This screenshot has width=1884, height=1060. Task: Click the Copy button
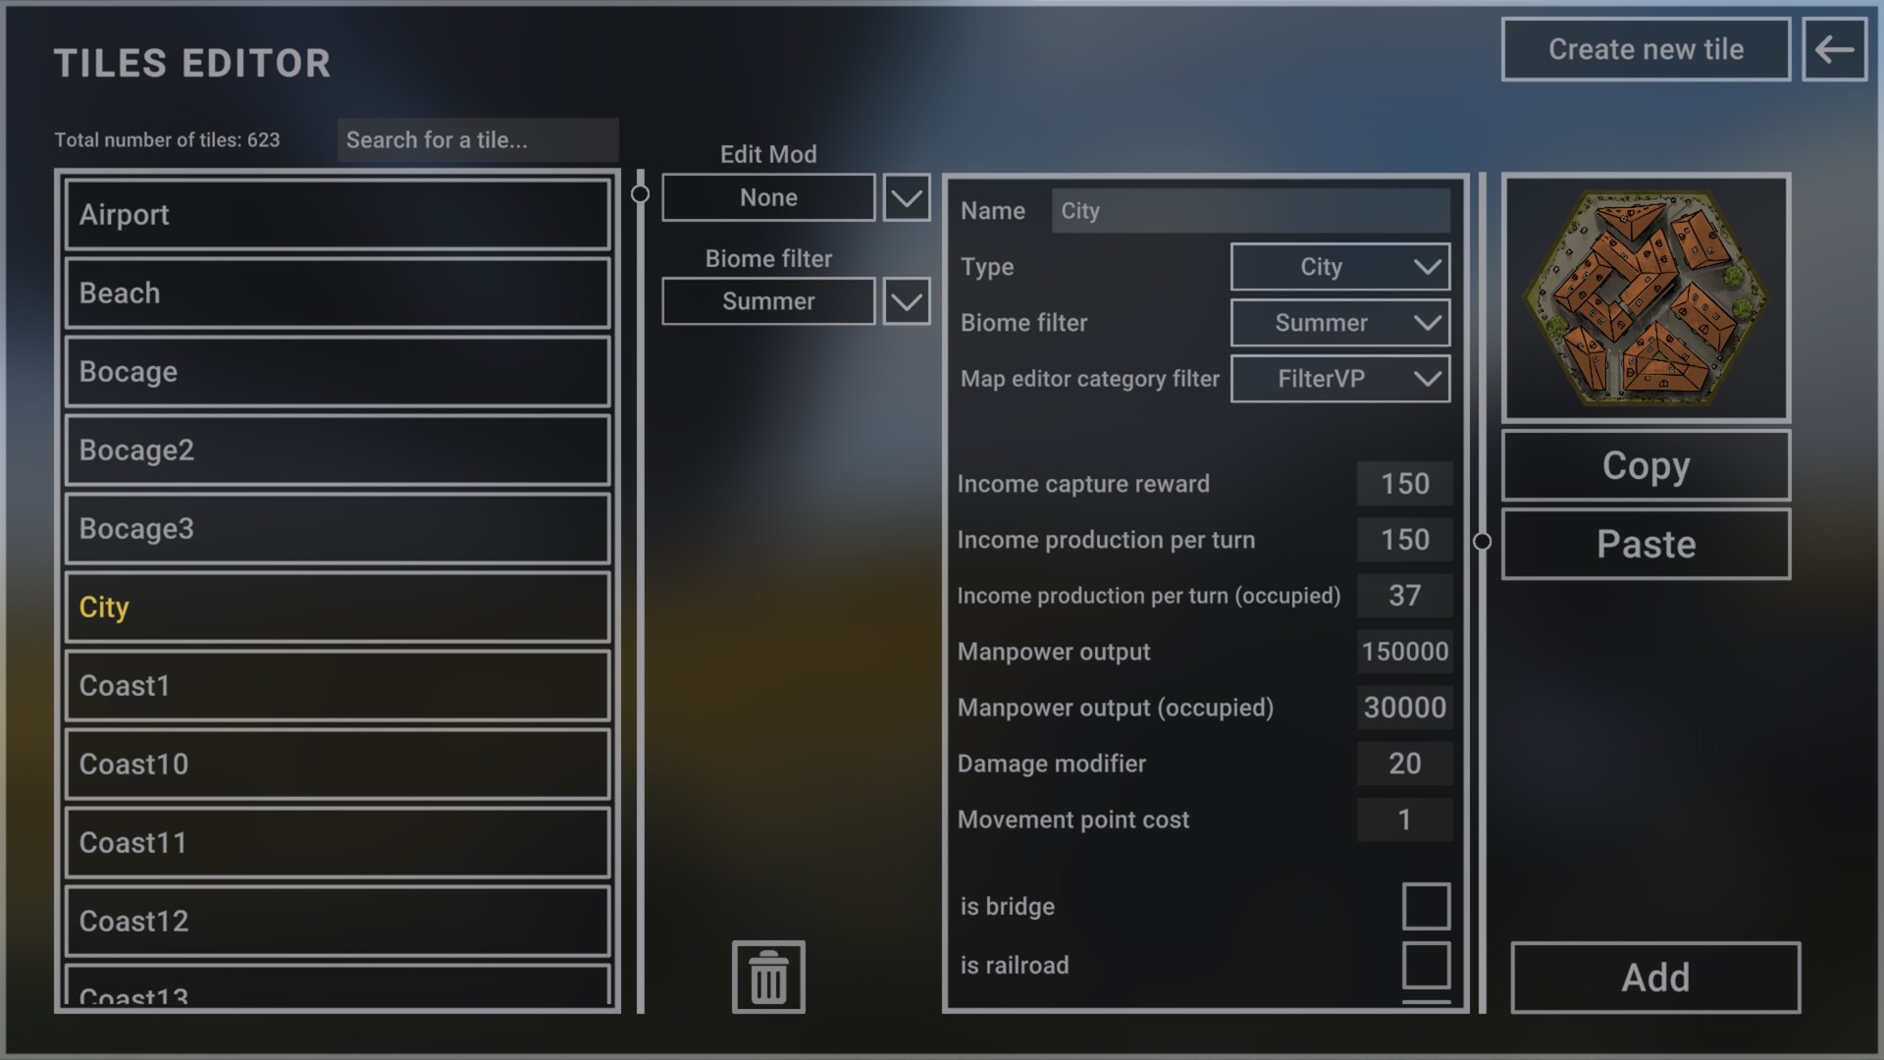(1646, 466)
